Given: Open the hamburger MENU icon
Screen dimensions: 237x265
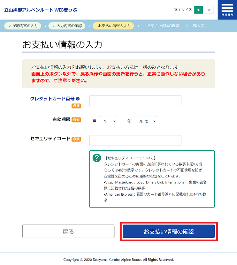Looking at the screenshot, I should [x=227, y=9].
